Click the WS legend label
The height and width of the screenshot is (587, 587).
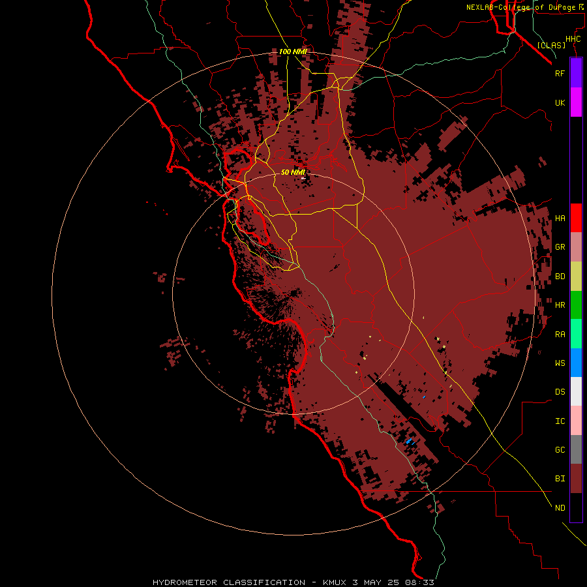(x=560, y=363)
